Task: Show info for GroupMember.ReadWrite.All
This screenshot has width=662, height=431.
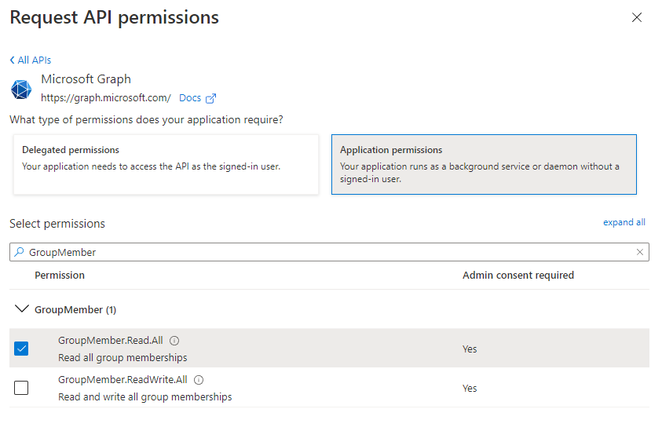Action: tap(199, 380)
